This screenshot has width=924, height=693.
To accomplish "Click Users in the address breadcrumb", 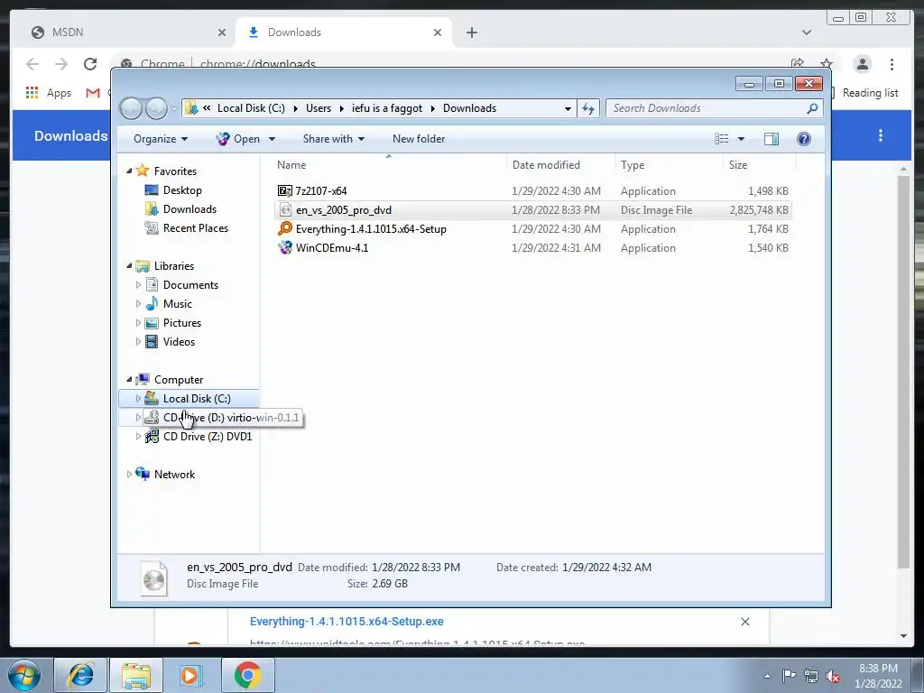I will click(319, 108).
